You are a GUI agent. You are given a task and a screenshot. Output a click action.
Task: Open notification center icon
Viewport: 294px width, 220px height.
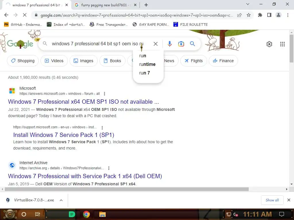pyautogui.click(x=282, y=214)
